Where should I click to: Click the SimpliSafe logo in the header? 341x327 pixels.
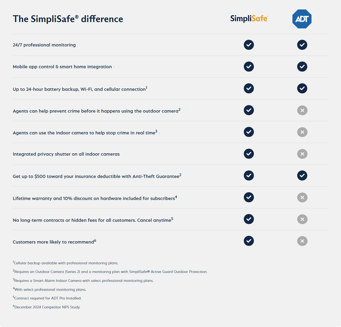pyautogui.click(x=249, y=19)
